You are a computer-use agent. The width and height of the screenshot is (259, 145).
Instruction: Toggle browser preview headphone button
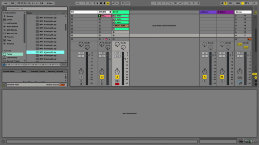pos(4,64)
